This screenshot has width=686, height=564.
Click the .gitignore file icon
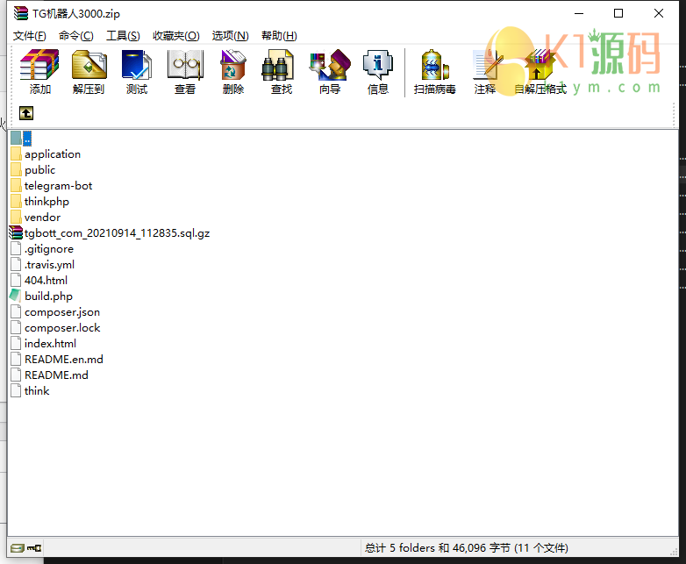[16, 248]
